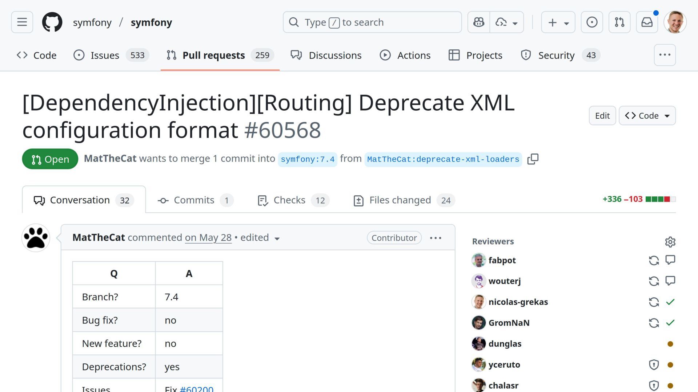Open the Commits tab
Viewport: 698px width, 392px height.
pyautogui.click(x=195, y=200)
